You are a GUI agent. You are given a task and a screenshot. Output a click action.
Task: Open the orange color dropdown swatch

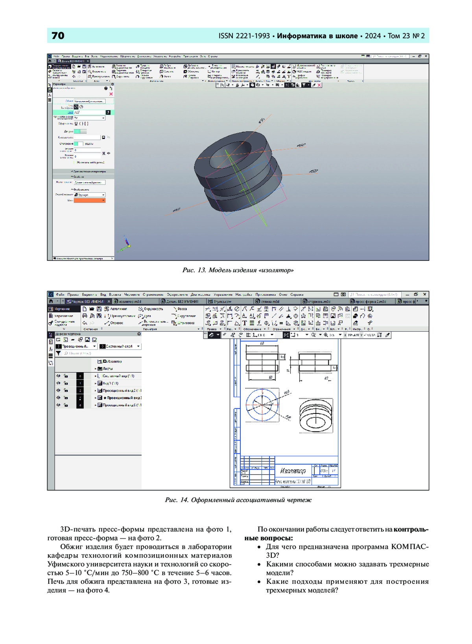(89, 201)
